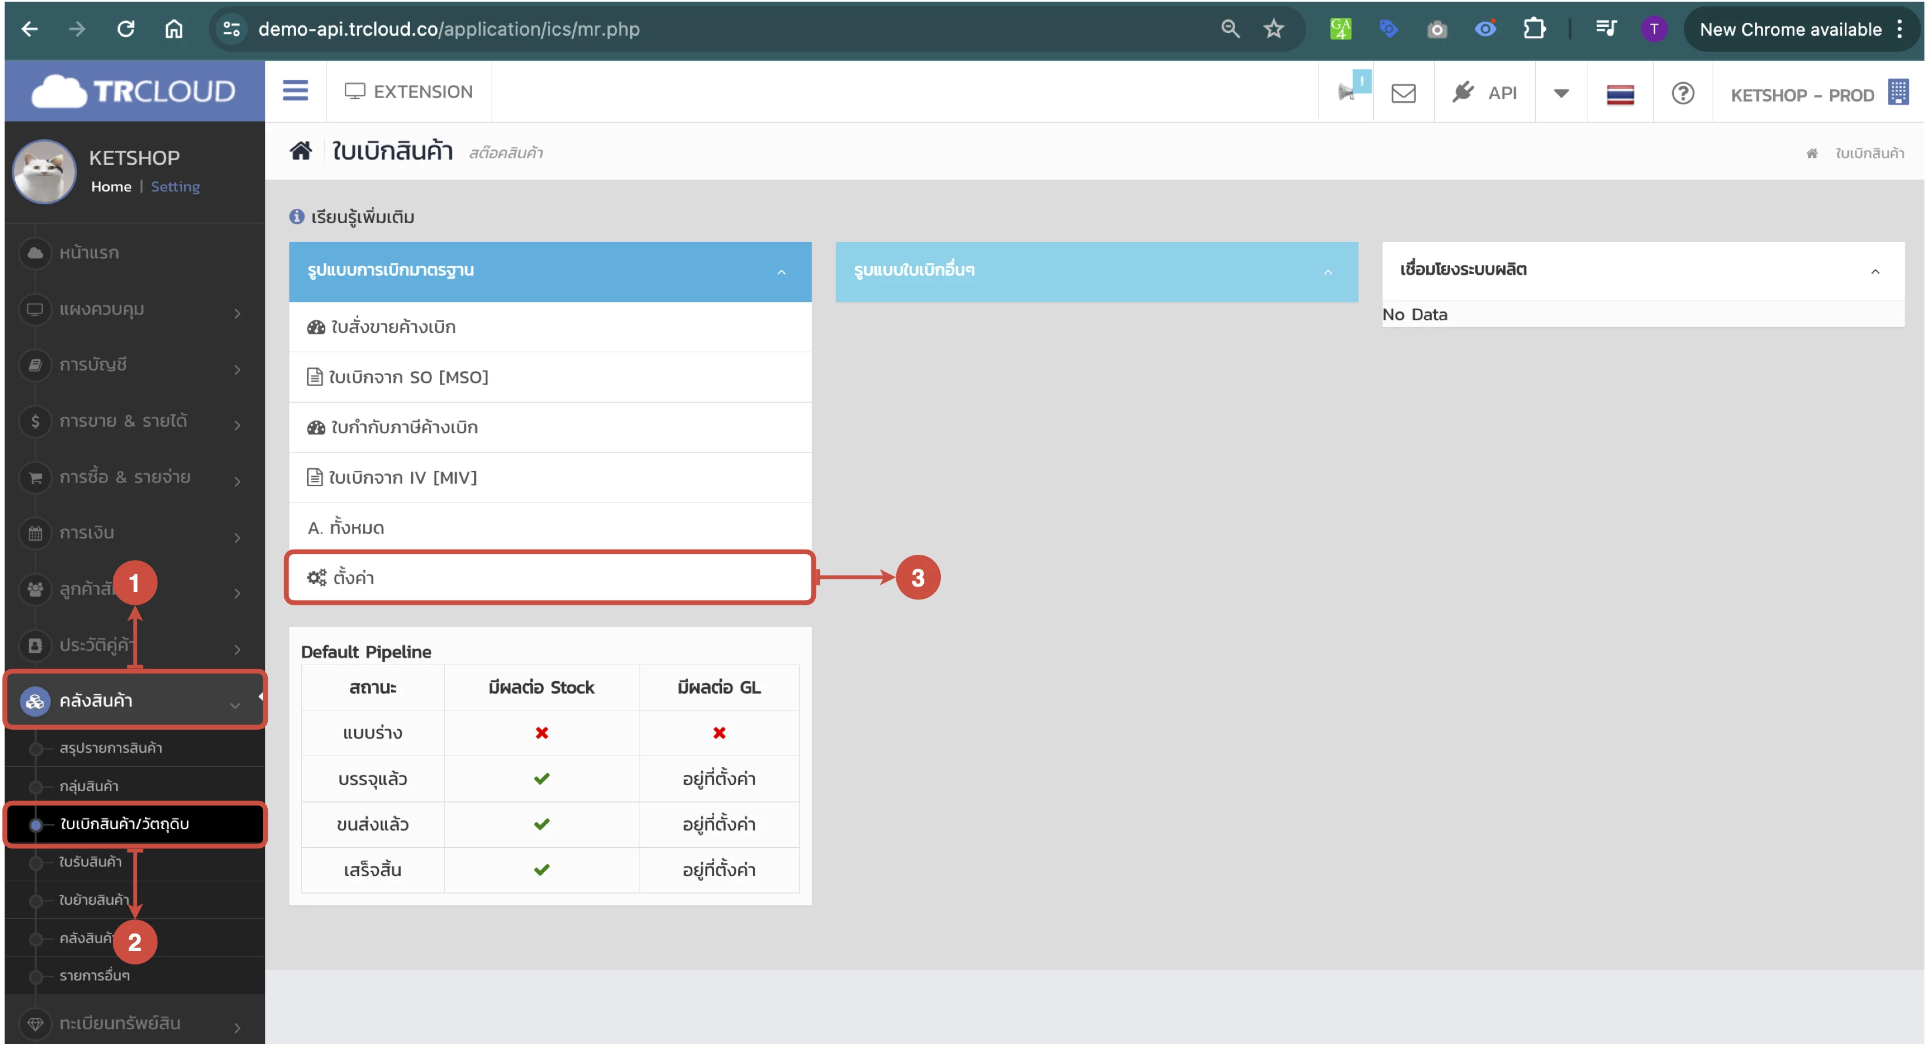This screenshot has height=1048, width=1927.
Task: Open the help question mark icon
Action: pyautogui.click(x=1683, y=93)
